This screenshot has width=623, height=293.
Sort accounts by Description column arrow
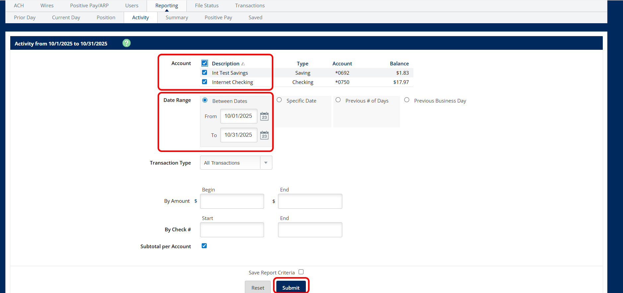point(243,64)
